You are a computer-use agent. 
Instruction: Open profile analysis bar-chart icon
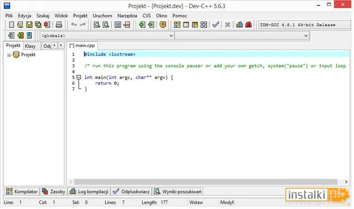click(x=239, y=25)
